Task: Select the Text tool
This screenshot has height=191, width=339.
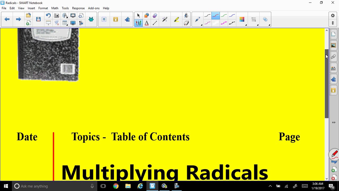Action: pos(146,23)
